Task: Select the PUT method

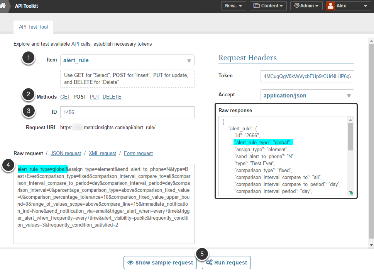Action: pyautogui.click(x=95, y=97)
